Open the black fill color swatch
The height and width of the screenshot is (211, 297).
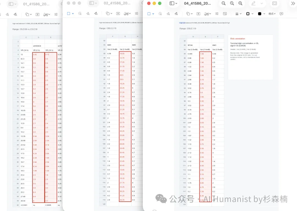coord(260,14)
